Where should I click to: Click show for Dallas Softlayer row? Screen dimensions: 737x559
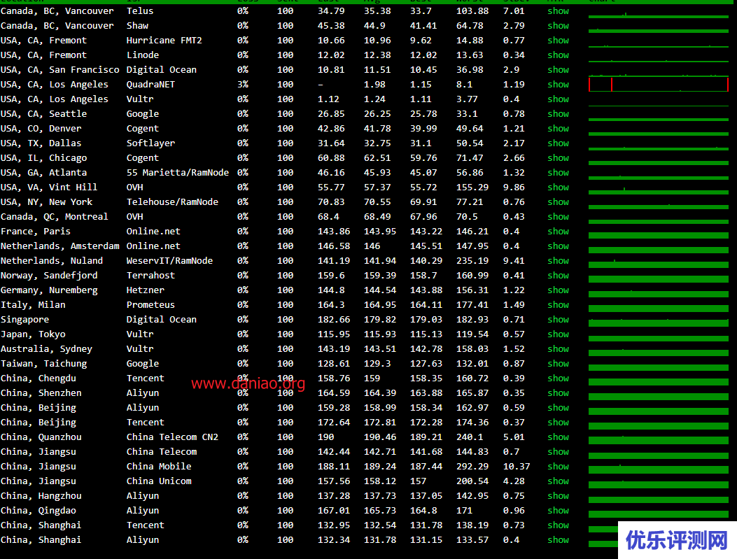click(x=558, y=143)
